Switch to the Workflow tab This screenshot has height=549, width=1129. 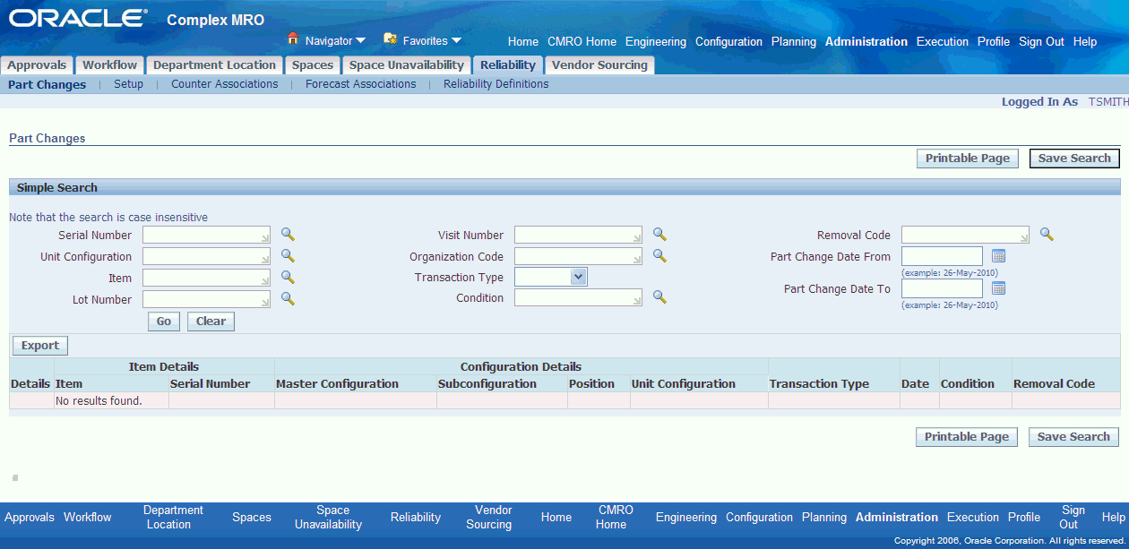click(x=110, y=65)
